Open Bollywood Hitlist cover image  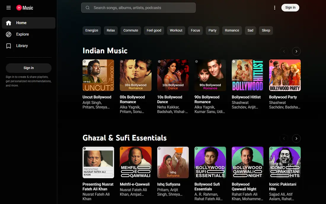pyautogui.click(x=248, y=75)
